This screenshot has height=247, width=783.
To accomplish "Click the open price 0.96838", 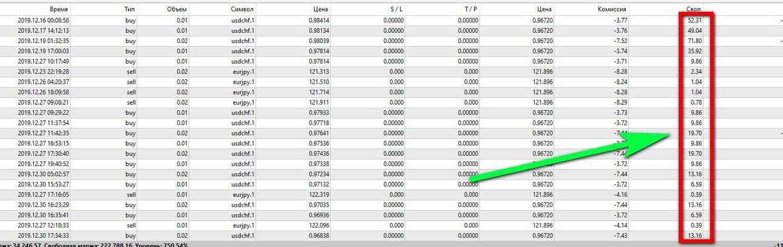I will coord(319,237).
